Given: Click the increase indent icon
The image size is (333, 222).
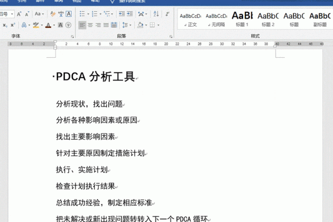Looking at the screenshot, I should click(130, 14).
